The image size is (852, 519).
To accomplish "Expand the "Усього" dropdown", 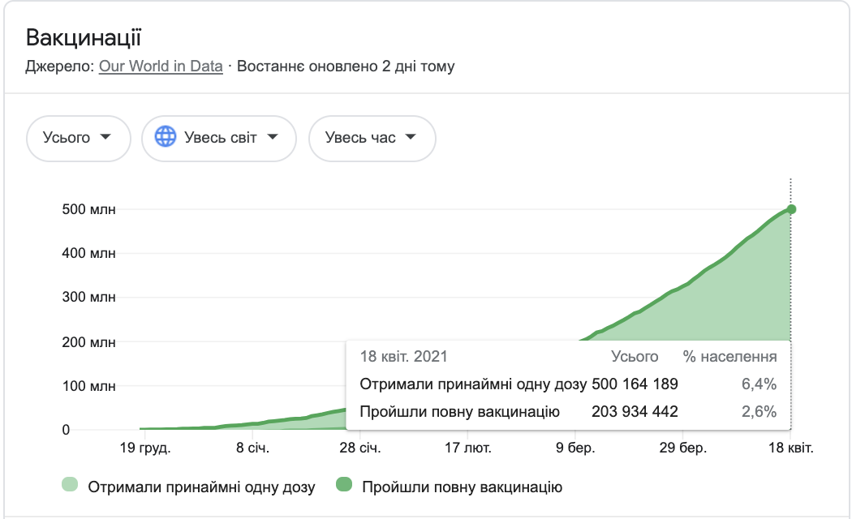I will pos(79,138).
